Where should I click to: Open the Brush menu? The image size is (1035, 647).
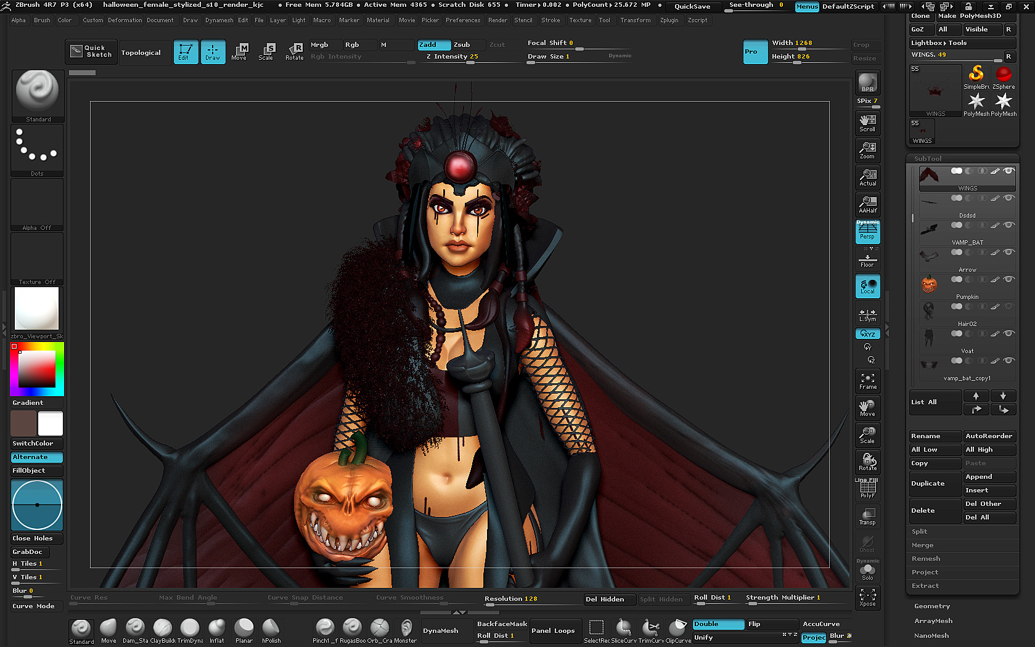pos(42,20)
